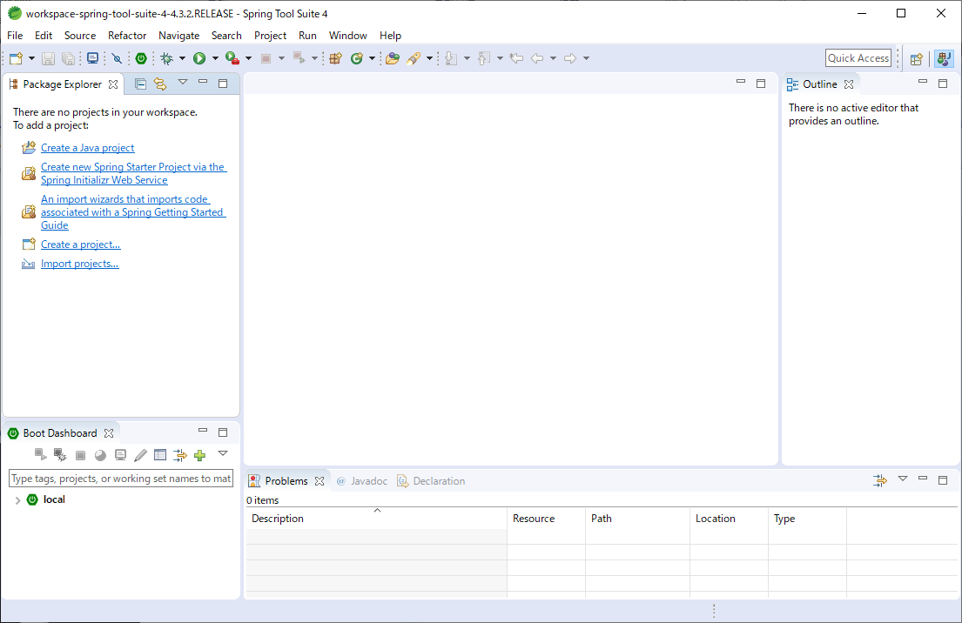This screenshot has height=623, width=962.
Task: Click the Back navigation arrow
Action: pyautogui.click(x=537, y=58)
